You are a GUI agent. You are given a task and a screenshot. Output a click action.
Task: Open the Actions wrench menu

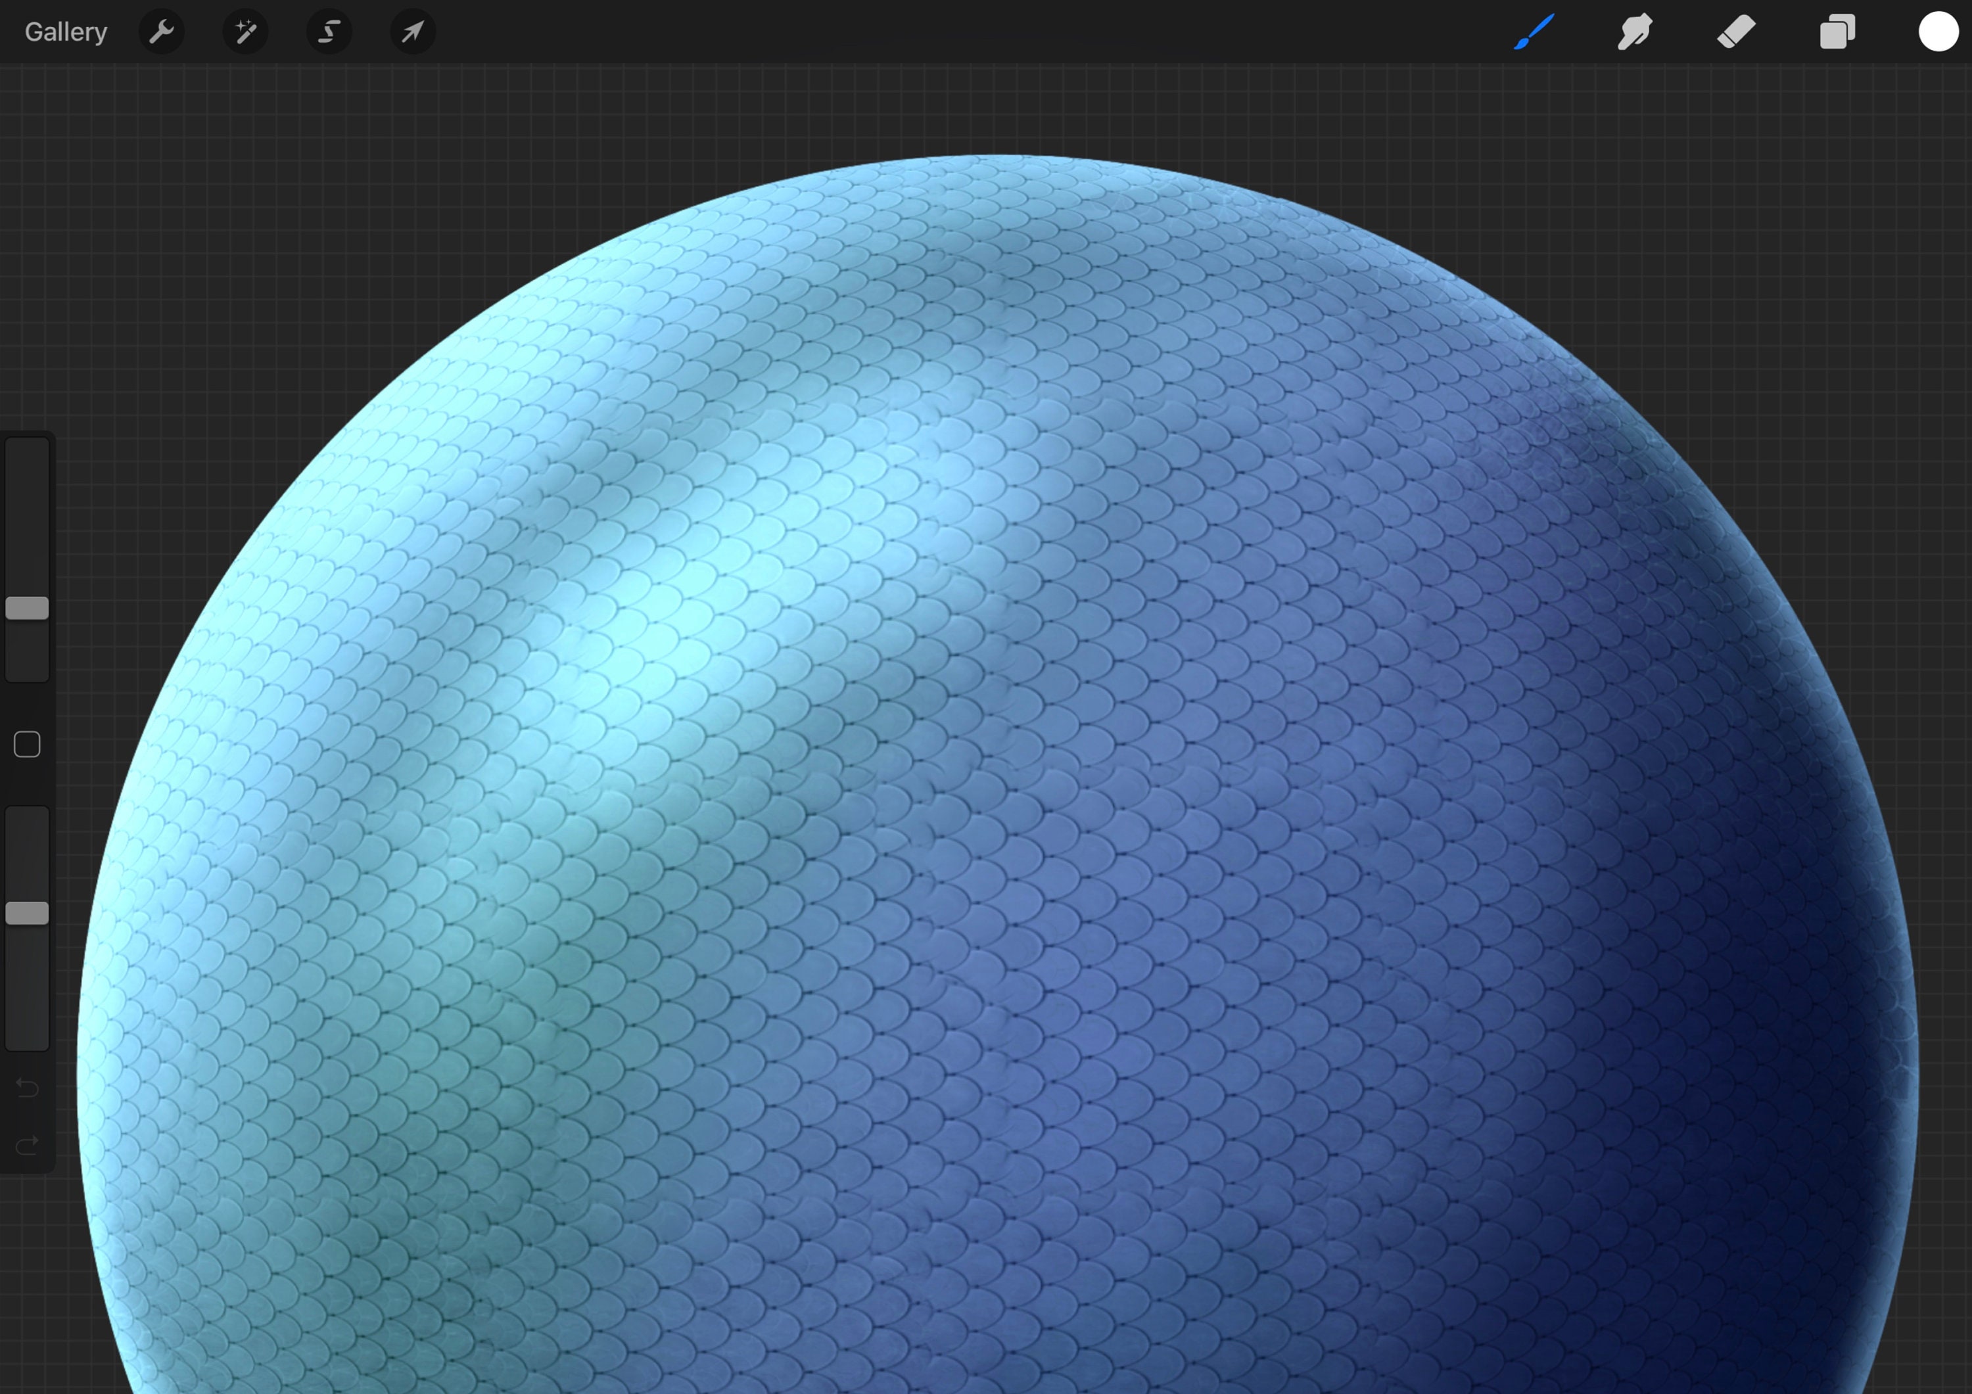[x=162, y=32]
